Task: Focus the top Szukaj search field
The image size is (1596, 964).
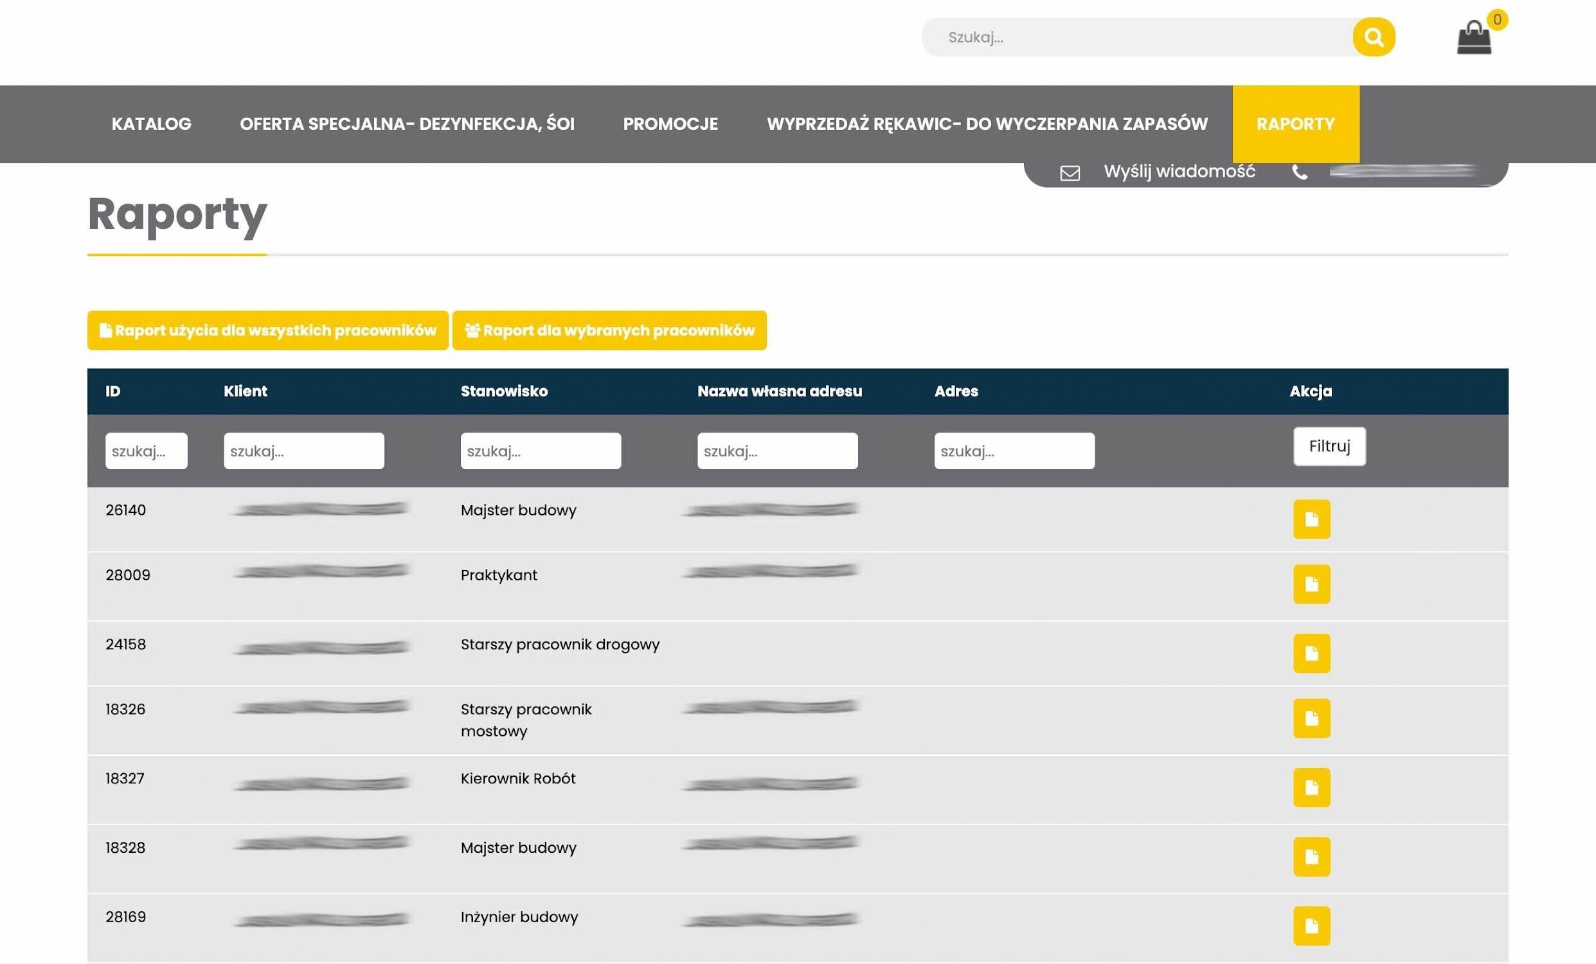Action: tap(1137, 37)
